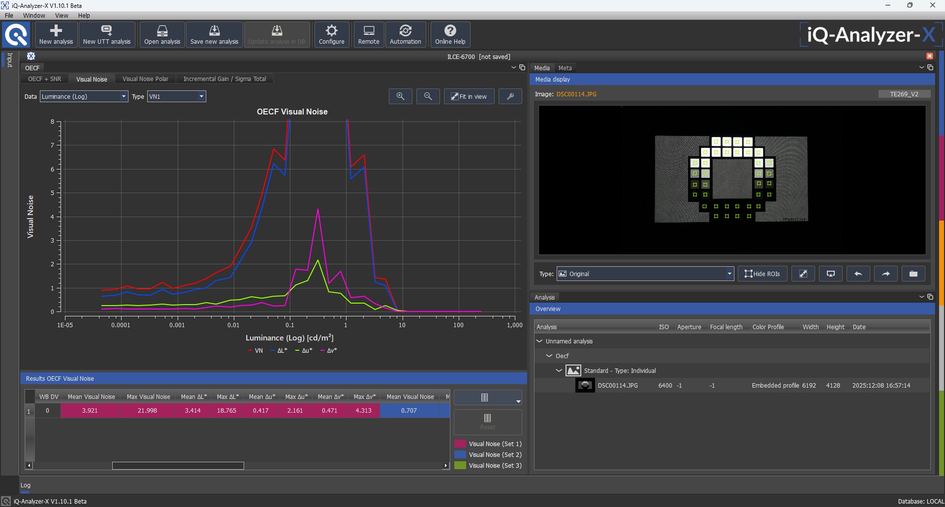
Task: Float the Media panel into a window
Action: click(930, 68)
